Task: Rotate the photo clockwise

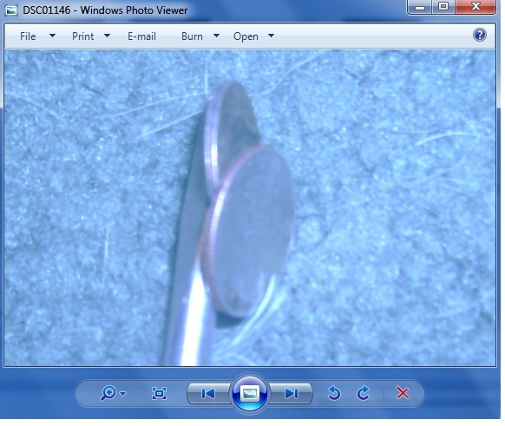Action: click(x=364, y=393)
